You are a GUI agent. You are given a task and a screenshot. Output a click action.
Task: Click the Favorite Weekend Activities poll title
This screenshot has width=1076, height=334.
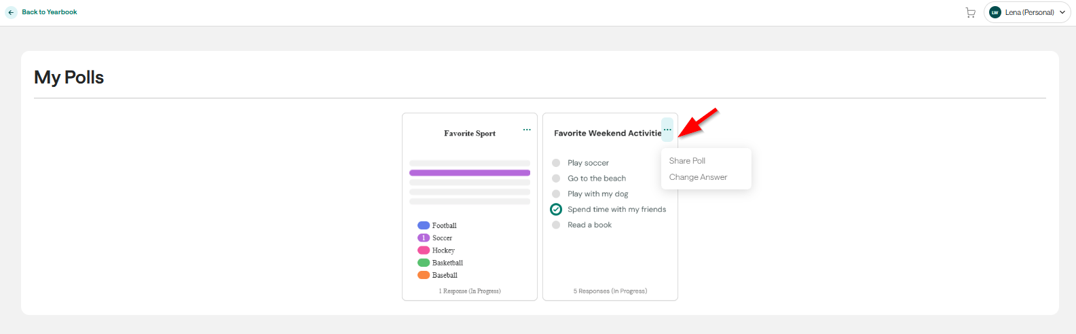tap(608, 133)
